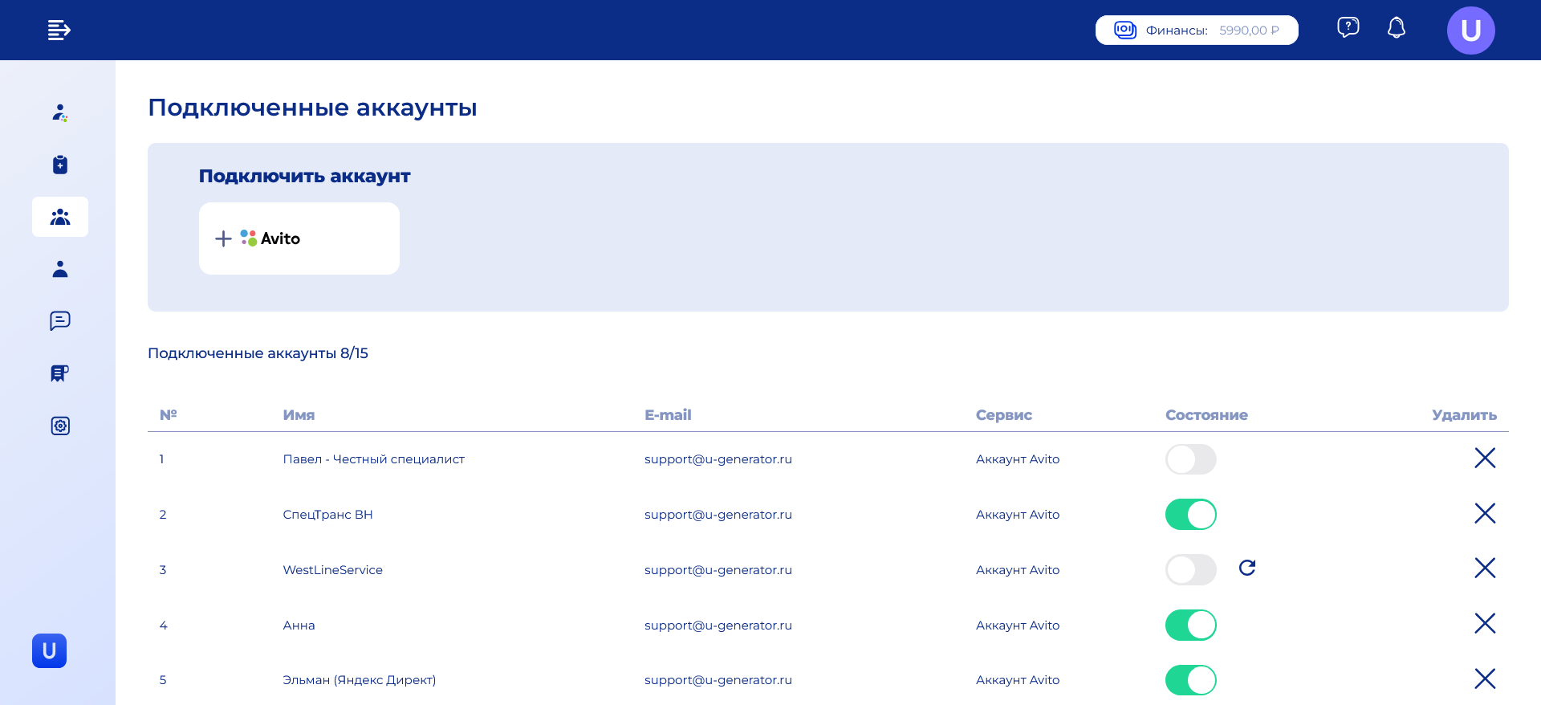
Task: Turn off the Анна account toggle
Action: tap(1190, 625)
